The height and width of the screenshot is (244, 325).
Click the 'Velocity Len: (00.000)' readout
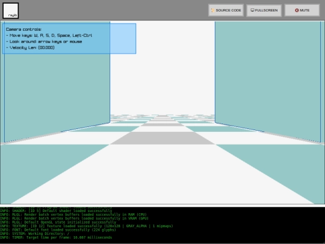(30, 48)
